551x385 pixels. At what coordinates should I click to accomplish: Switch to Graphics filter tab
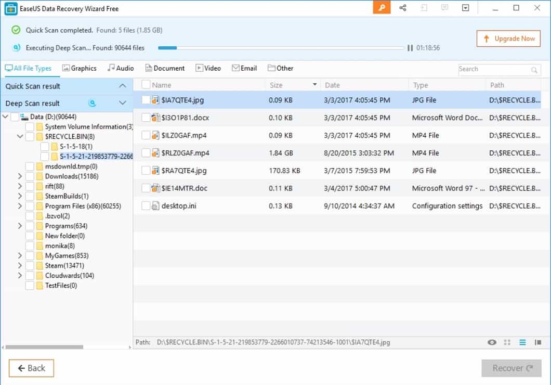(x=80, y=68)
